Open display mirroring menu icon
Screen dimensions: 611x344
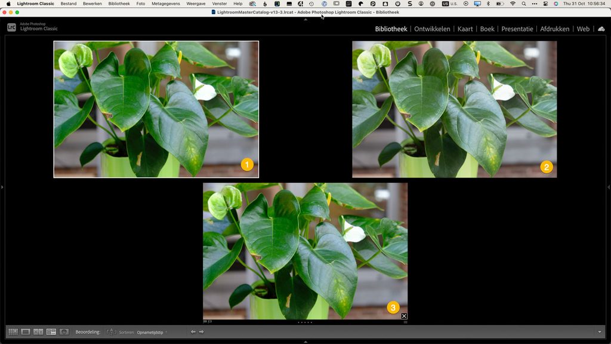coord(477,4)
